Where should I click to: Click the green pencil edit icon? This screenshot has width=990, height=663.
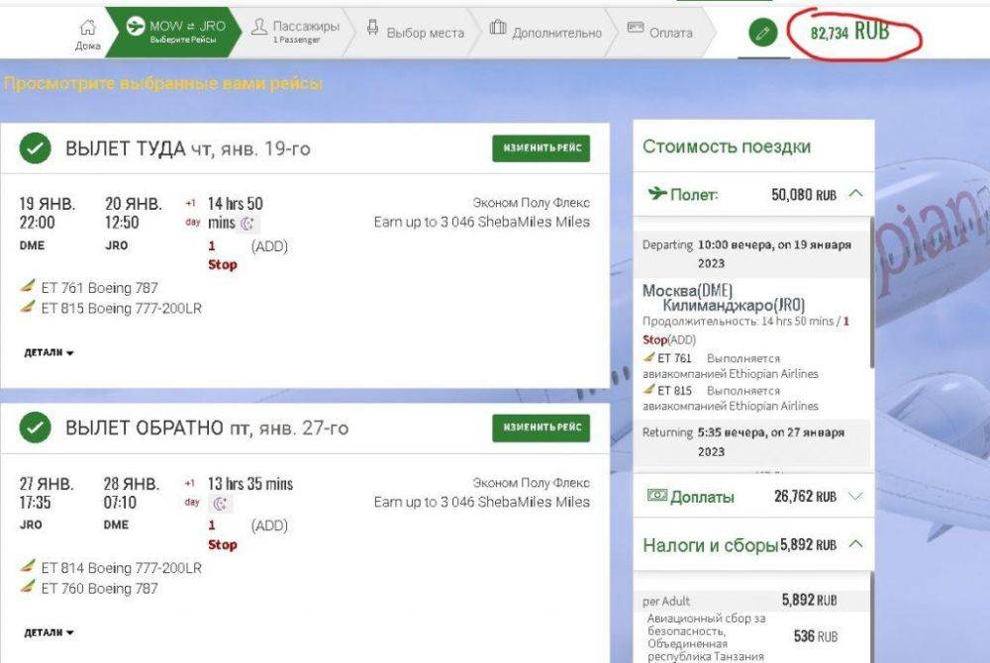[x=761, y=33]
